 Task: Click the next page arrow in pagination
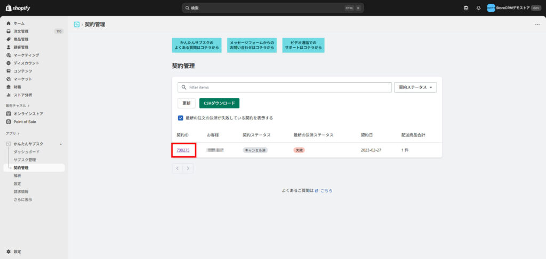(188, 168)
